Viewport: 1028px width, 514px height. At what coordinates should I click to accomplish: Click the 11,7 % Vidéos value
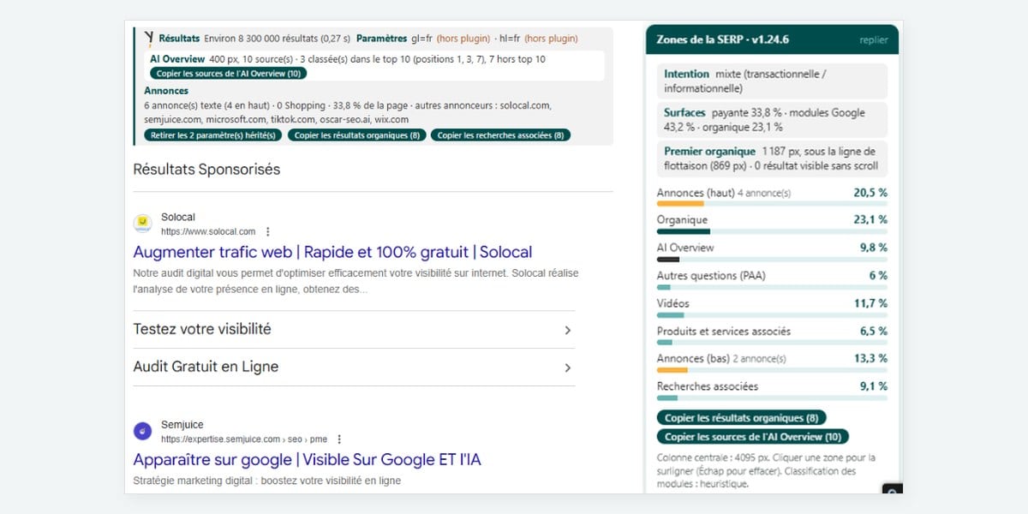870,303
